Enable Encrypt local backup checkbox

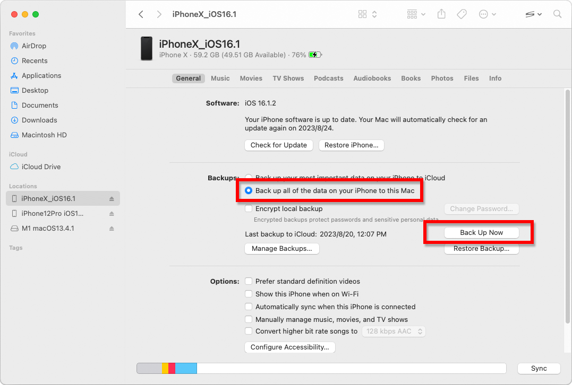(x=249, y=209)
